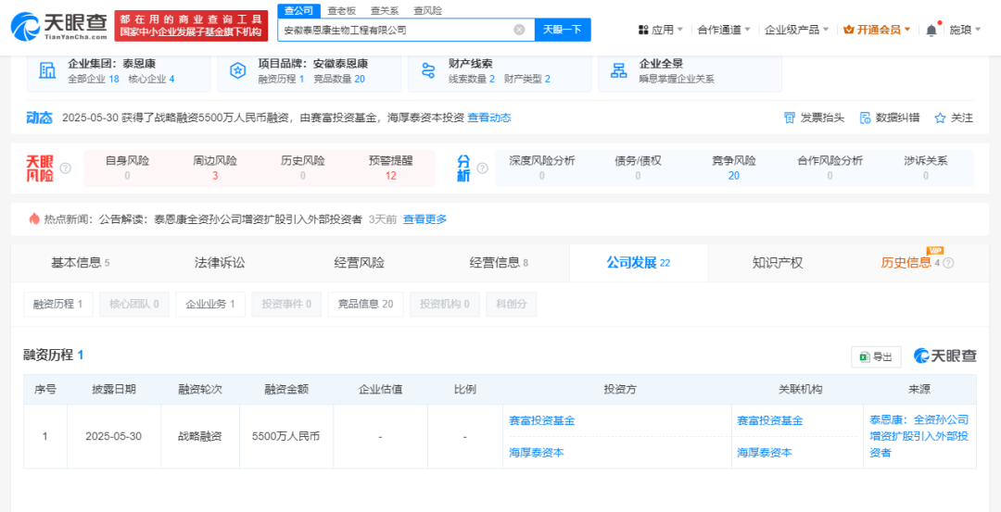Switch to the 查风险 search tab
Viewport: 1001px width, 512px height.
click(x=427, y=10)
